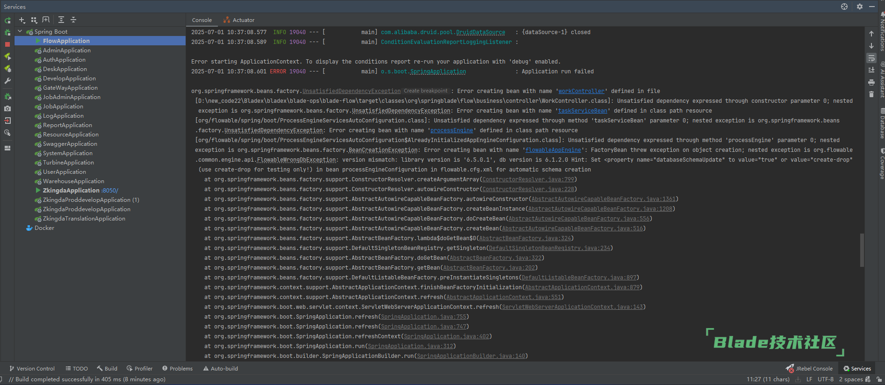Click Scroll Down arrow in console gutter
The height and width of the screenshot is (385, 885).
871,46
